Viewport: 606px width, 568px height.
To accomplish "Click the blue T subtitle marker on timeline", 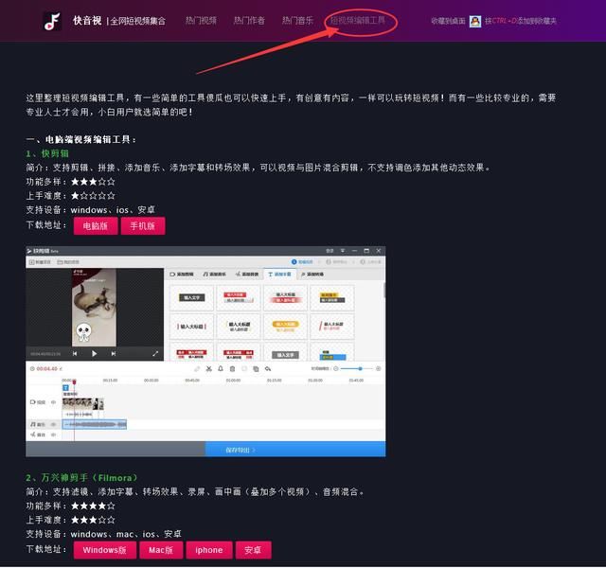I will (x=65, y=387).
